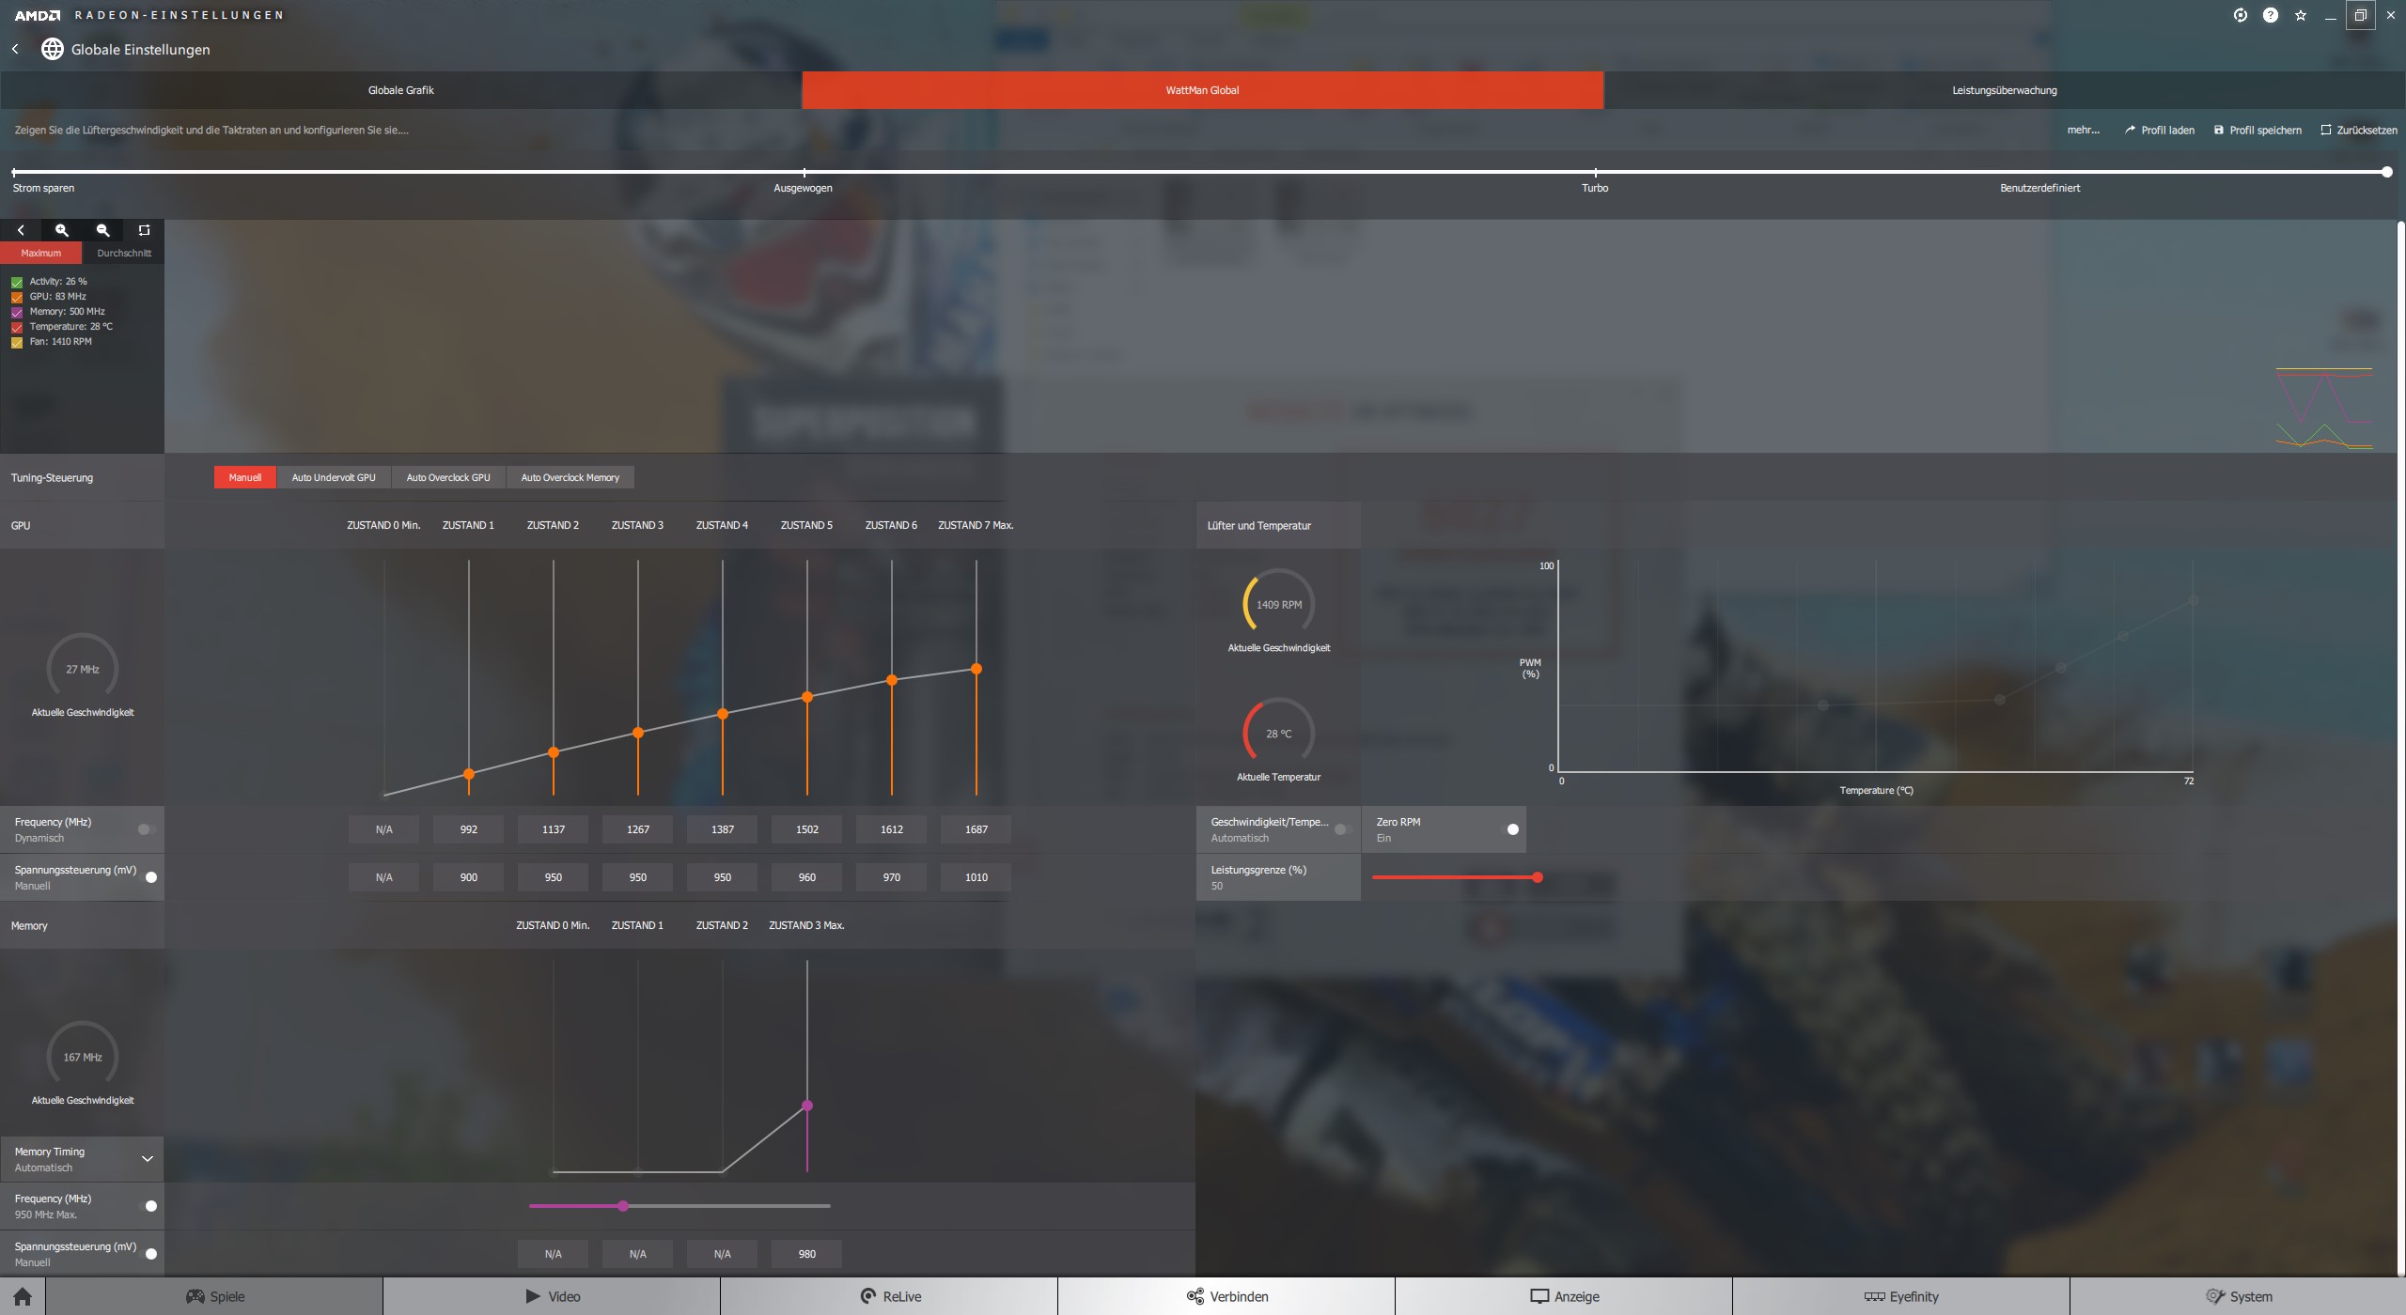Viewport: 2406px width, 1315px height.
Task: Click the 1687 frequency field for Zustand 7
Action: [976, 829]
